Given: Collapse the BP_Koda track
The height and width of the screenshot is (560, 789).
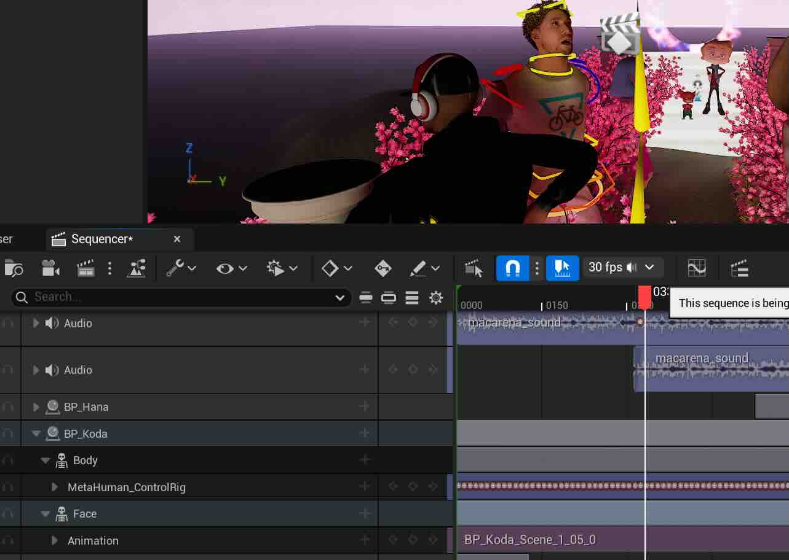Looking at the screenshot, I should click(x=36, y=434).
